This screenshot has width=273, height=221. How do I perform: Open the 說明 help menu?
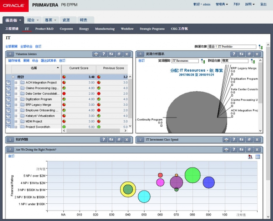pyautogui.click(x=250, y=4)
